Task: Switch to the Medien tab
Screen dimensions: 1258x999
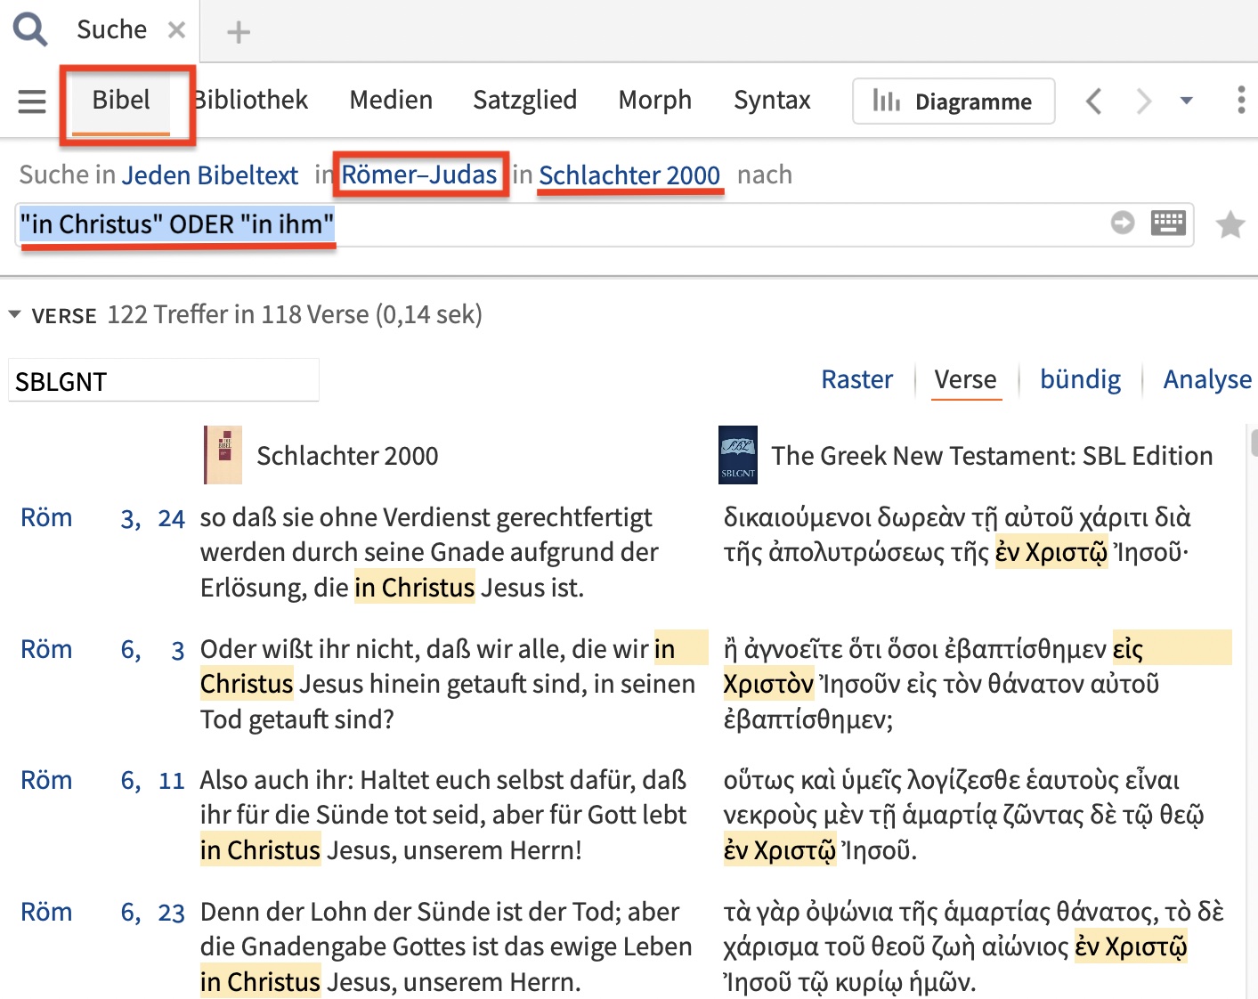Action: (x=391, y=100)
